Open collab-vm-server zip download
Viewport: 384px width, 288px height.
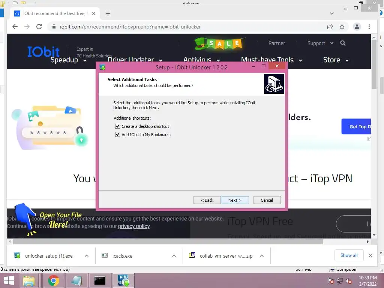[226, 256]
